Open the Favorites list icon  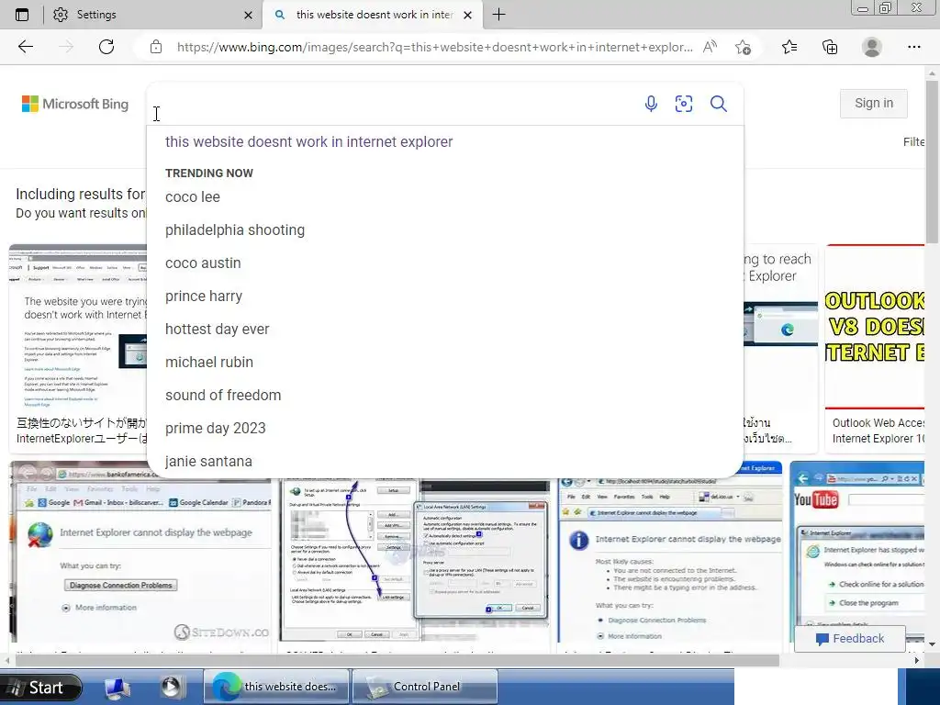tap(789, 47)
